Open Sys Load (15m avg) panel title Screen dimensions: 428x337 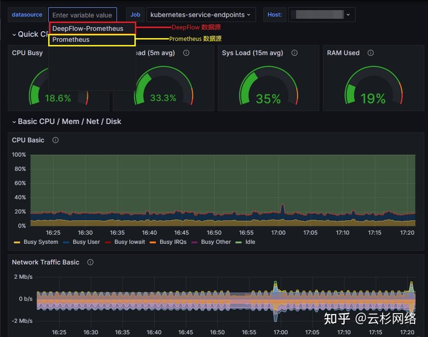[252, 53]
